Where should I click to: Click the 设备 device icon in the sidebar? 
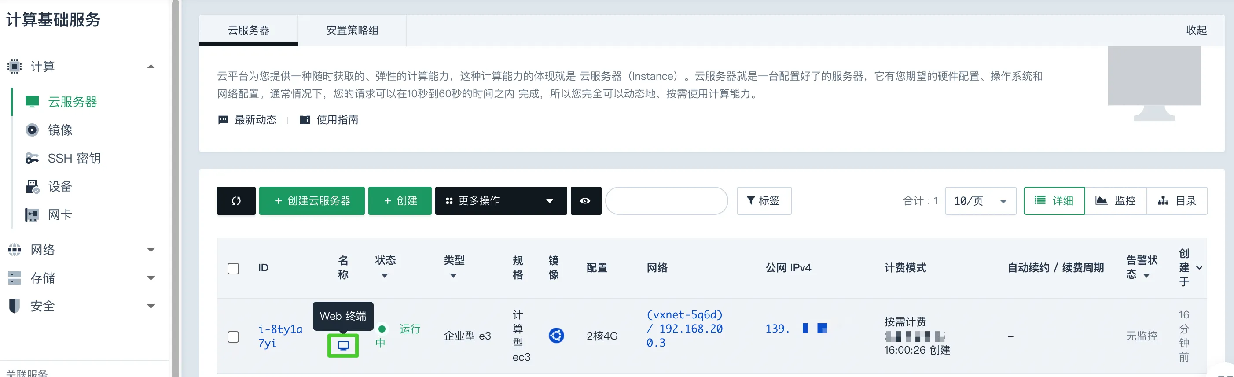32,187
